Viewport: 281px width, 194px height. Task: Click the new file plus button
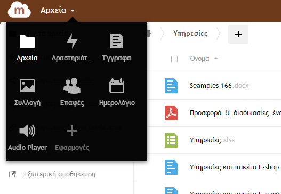(238, 34)
